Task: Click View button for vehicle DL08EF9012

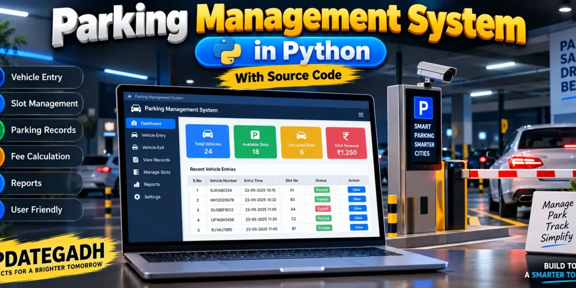Action: tap(358, 208)
